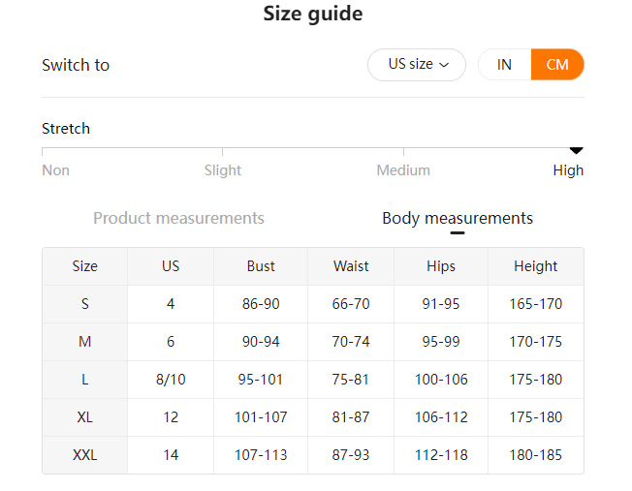
Task: Click the Bust column header
Action: [x=261, y=266]
